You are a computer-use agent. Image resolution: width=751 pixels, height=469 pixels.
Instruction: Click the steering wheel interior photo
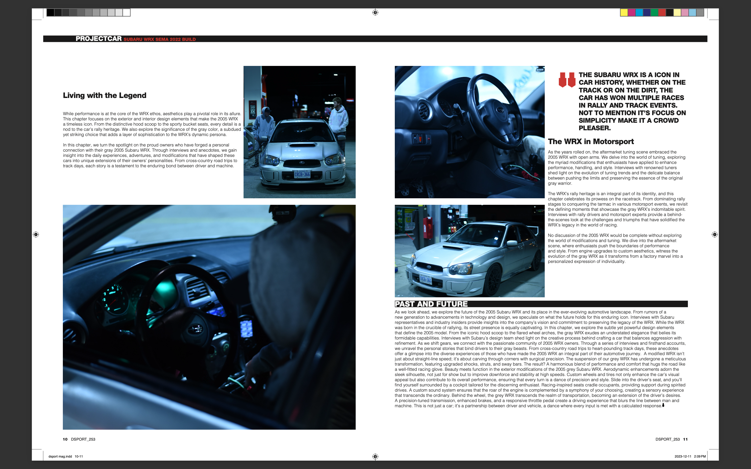470,132
